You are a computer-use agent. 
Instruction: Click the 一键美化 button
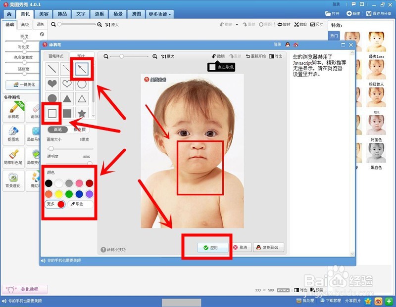[23, 85]
